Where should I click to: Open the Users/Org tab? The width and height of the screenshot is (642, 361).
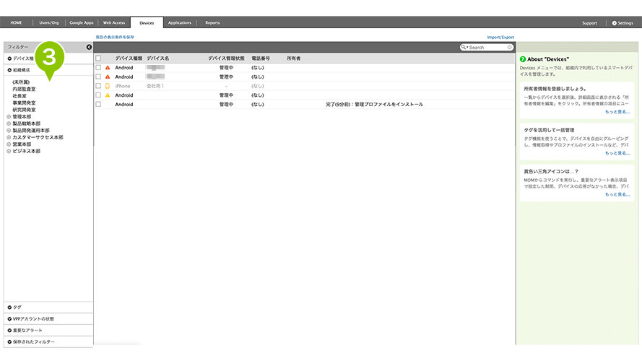click(48, 23)
